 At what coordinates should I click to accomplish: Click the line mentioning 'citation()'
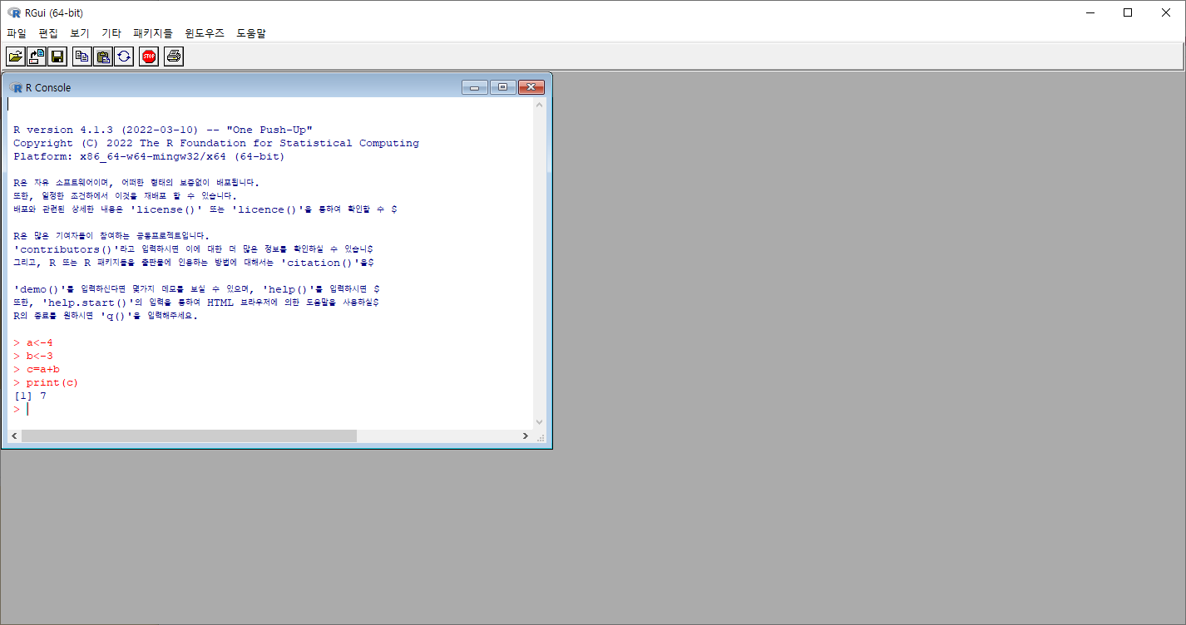click(193, 263)
